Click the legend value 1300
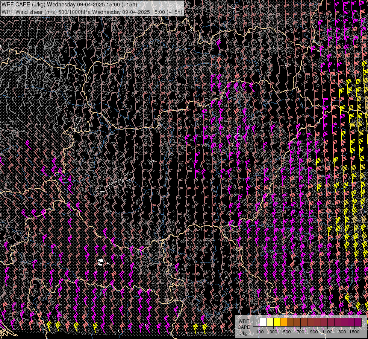 tap(341, 332)
